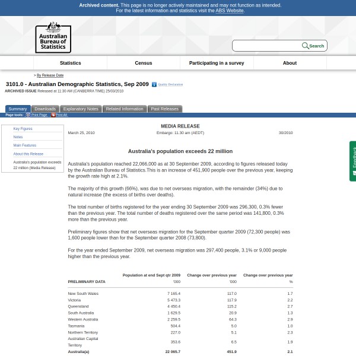Click the Australian Bureau of Statistics logo
The width and height of the screenshot is (356, 356).
point(53,37)
